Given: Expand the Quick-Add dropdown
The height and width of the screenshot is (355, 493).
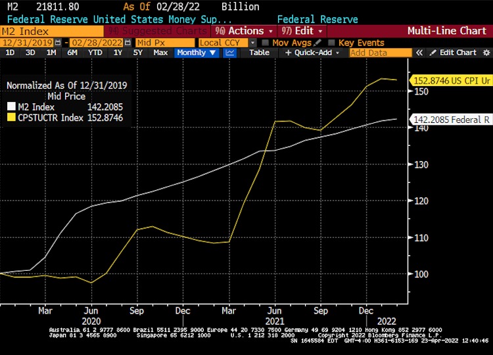Looking at the screenshot, I should (x=312, y=53).
